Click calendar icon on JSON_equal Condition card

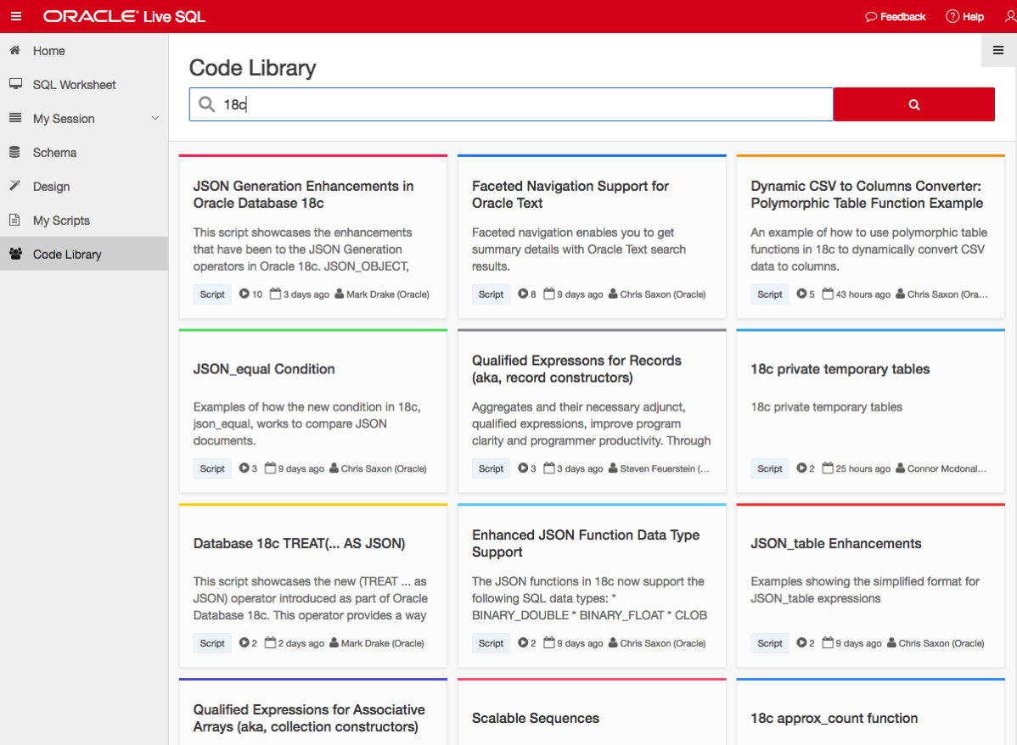coord(271,468)
